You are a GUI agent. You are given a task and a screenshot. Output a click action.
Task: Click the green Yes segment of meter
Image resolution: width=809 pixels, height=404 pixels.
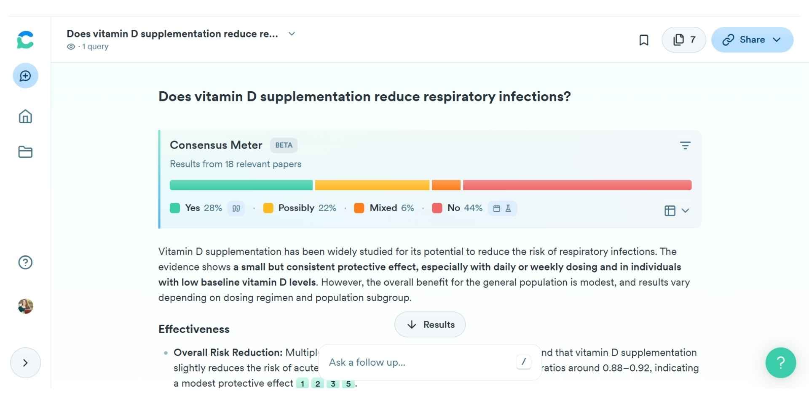241,185
